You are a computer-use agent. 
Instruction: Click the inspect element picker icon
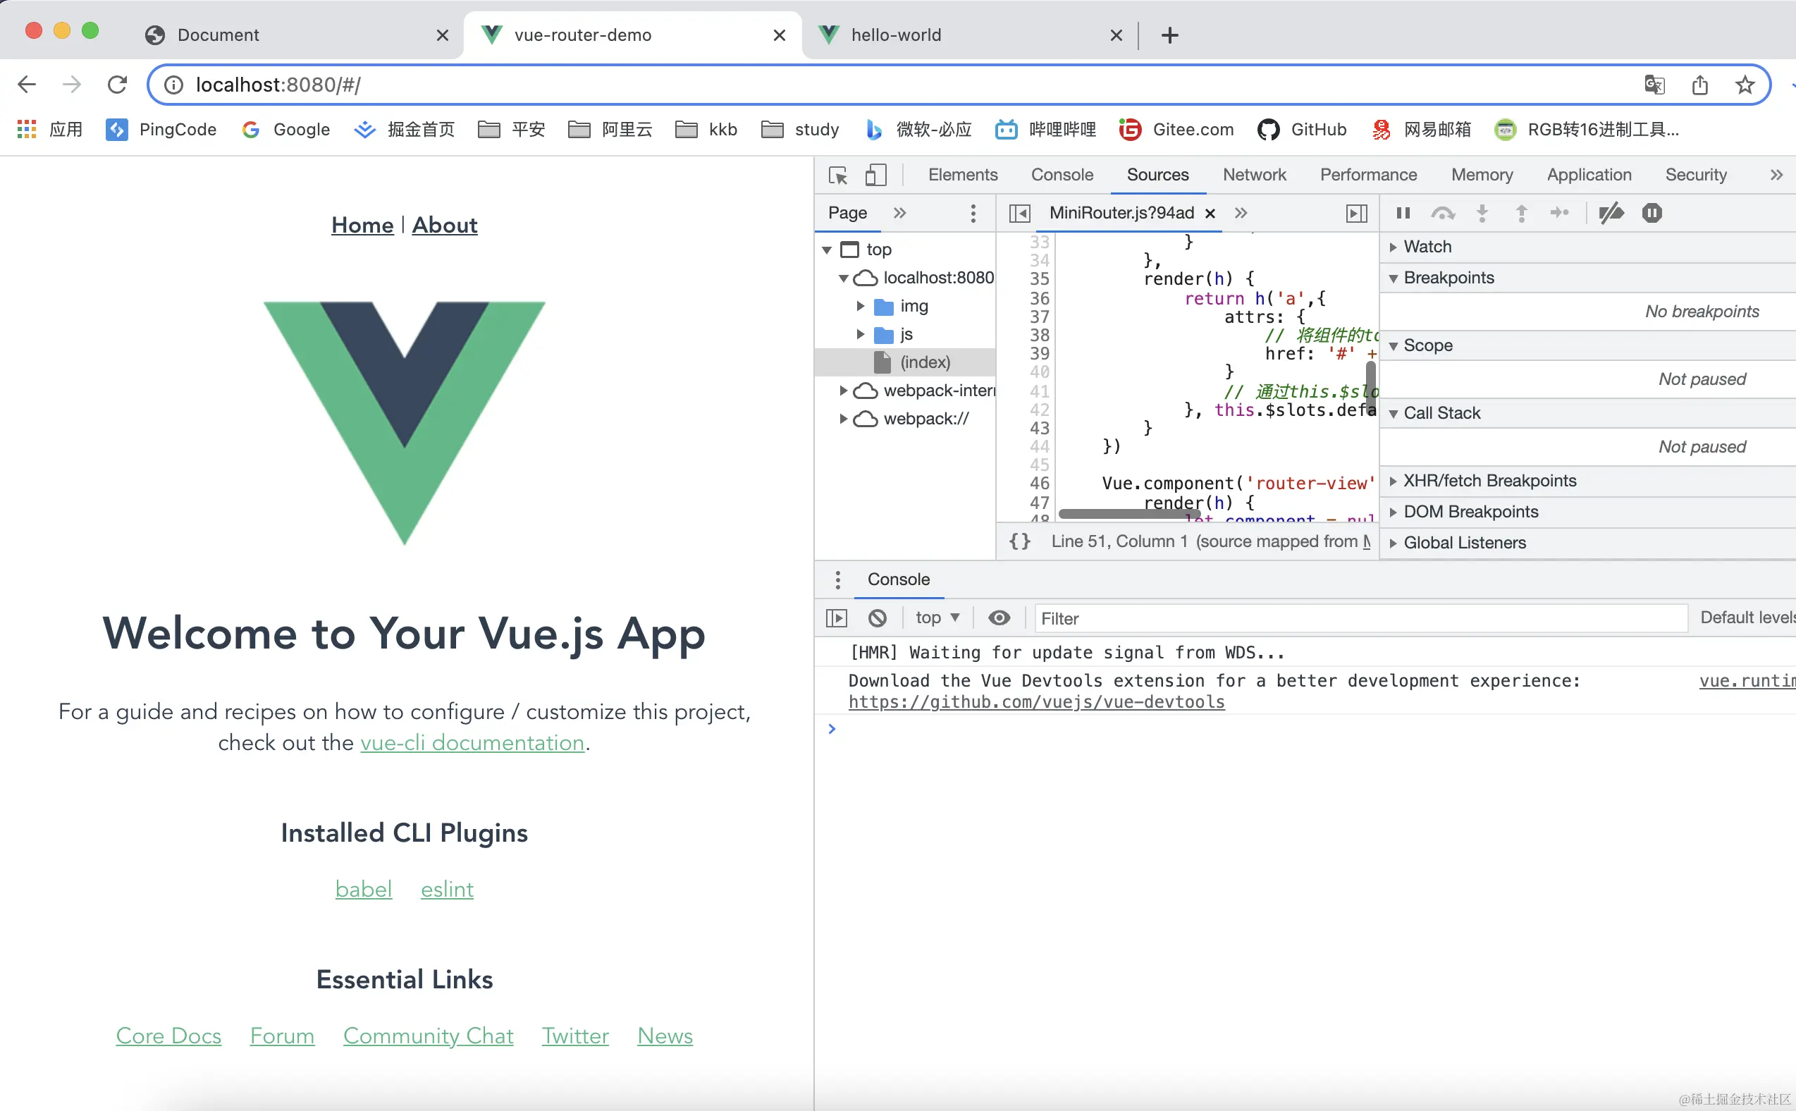click(x=837, y=175)
